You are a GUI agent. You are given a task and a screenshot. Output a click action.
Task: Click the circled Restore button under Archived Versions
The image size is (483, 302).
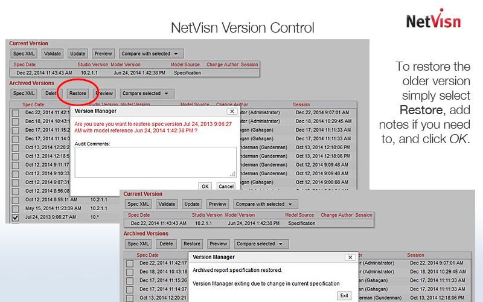click(77, 94)
